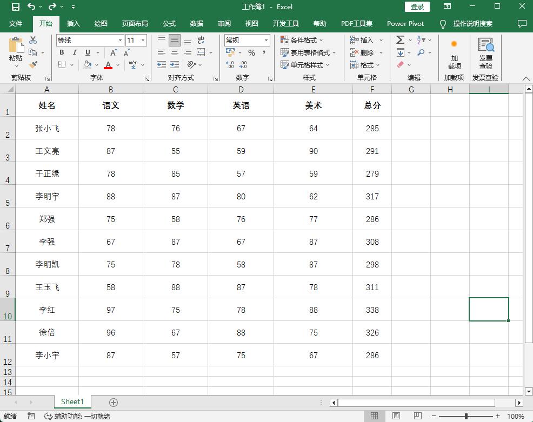Toggle center horizontal alignment
This screenshot has height=422, width=533.
pos(175,52)
